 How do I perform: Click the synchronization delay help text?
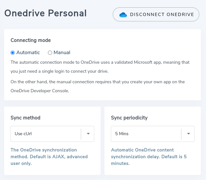pos(149,157)
